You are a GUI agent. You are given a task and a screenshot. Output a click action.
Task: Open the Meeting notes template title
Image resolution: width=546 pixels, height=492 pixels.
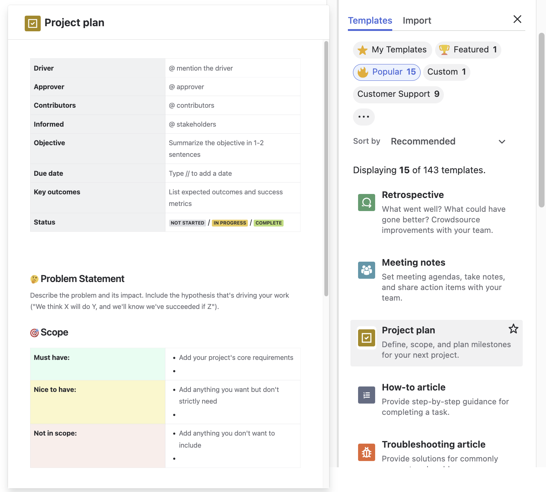tap(413, 263)
